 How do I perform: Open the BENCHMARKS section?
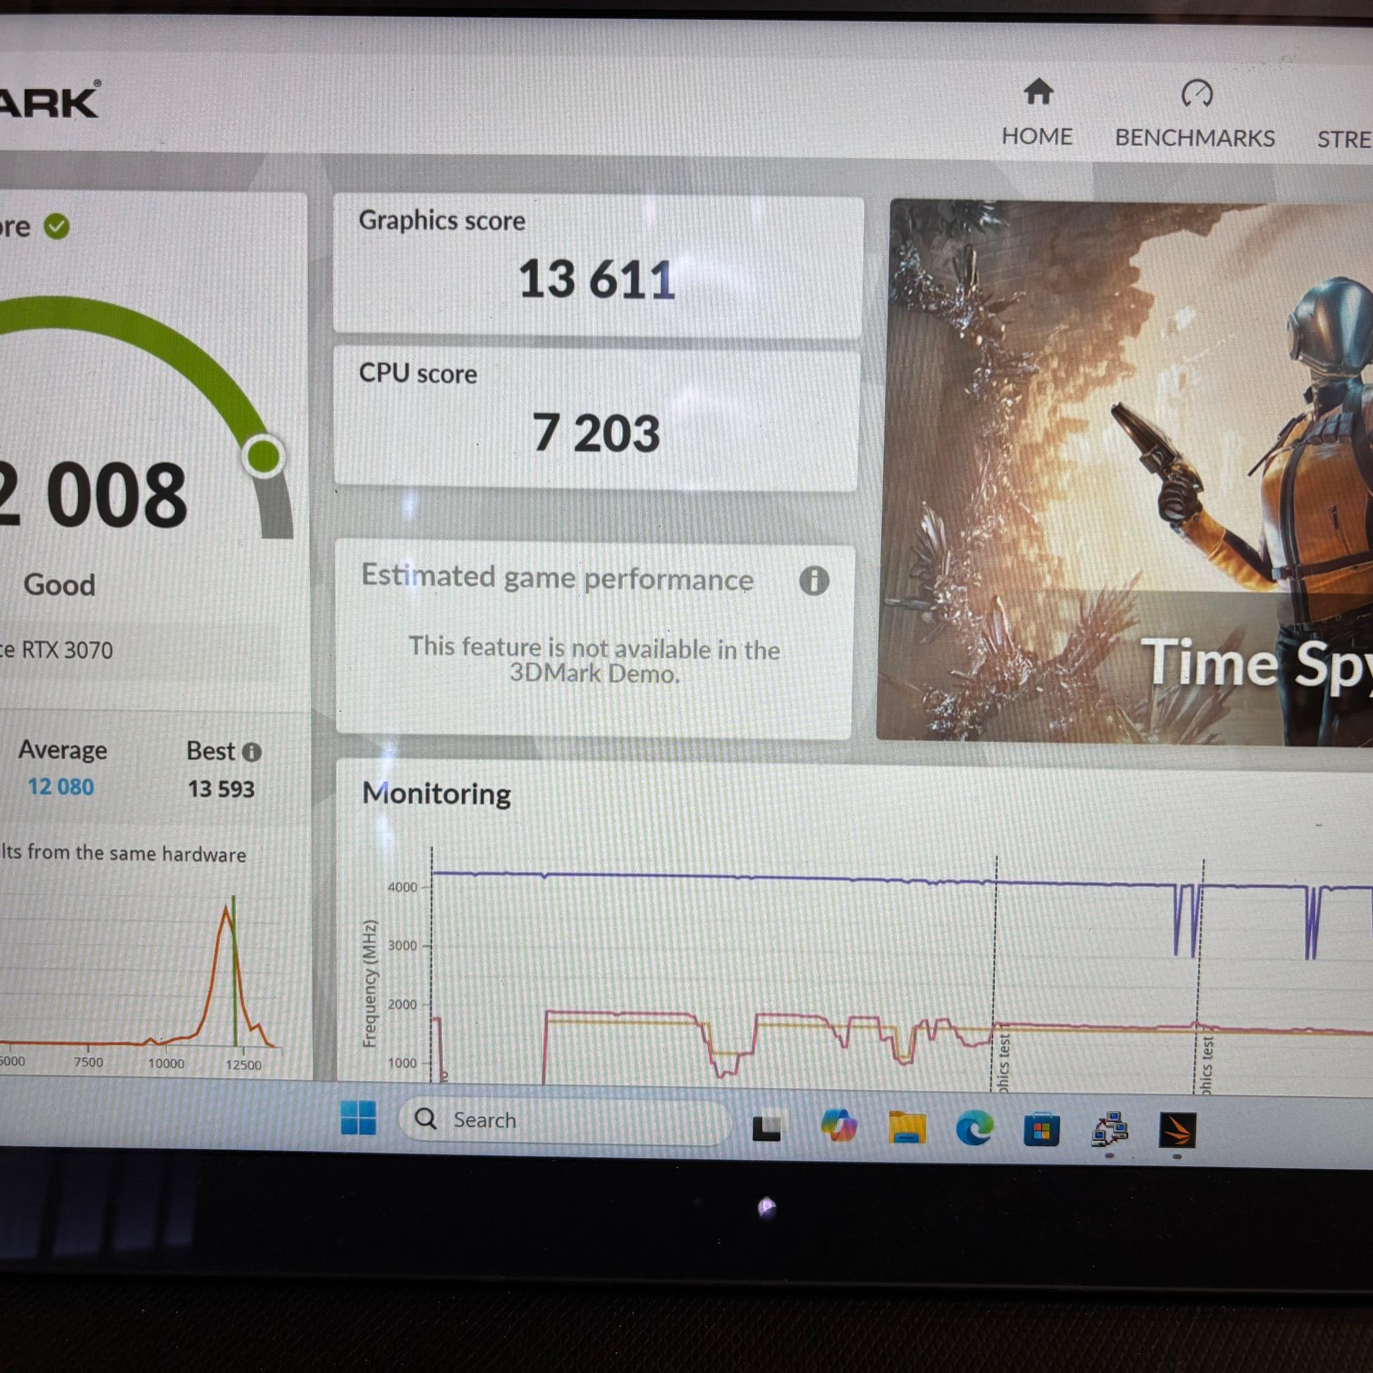1195,115
